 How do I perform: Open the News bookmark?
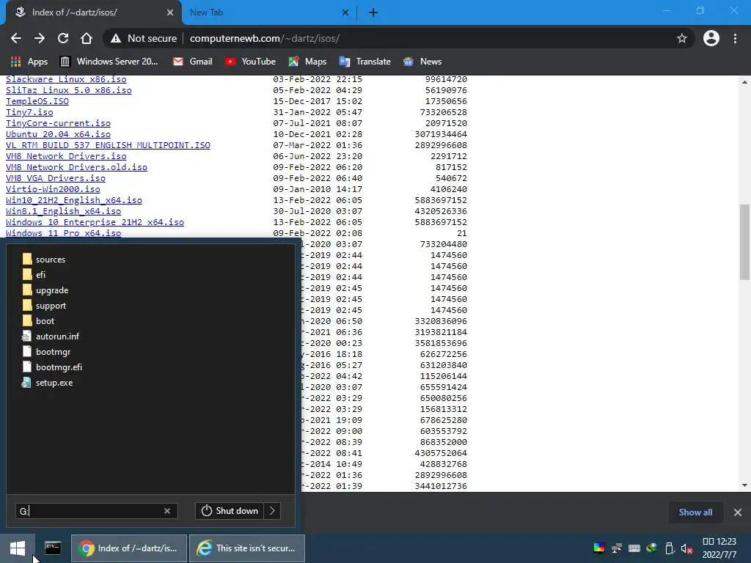tap(422, 62)
